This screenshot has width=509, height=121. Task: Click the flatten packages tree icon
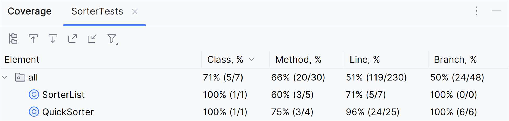[x=13, y=39]
